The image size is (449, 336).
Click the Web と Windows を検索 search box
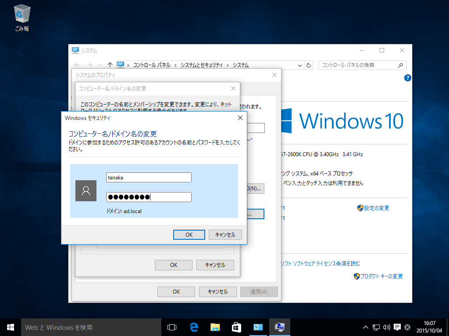[x=91, y=327]
